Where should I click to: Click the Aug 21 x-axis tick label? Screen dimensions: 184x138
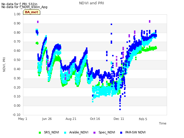click(71, 119)
